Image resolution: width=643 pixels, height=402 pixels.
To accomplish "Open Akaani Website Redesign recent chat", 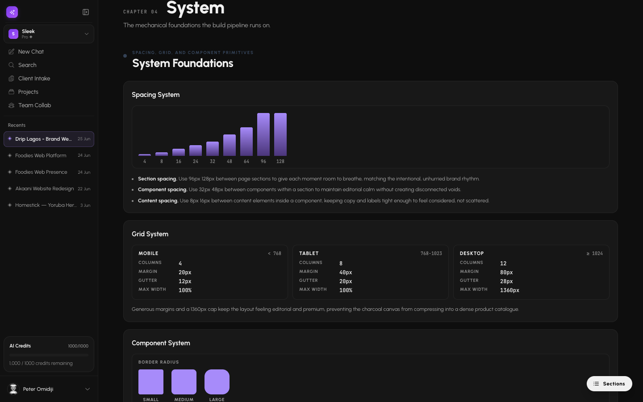I will (x=49, y=188).
